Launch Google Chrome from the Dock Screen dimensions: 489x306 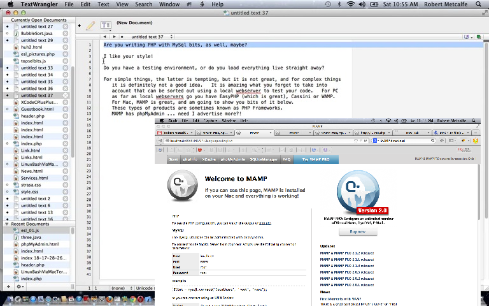tap(133, 299)
